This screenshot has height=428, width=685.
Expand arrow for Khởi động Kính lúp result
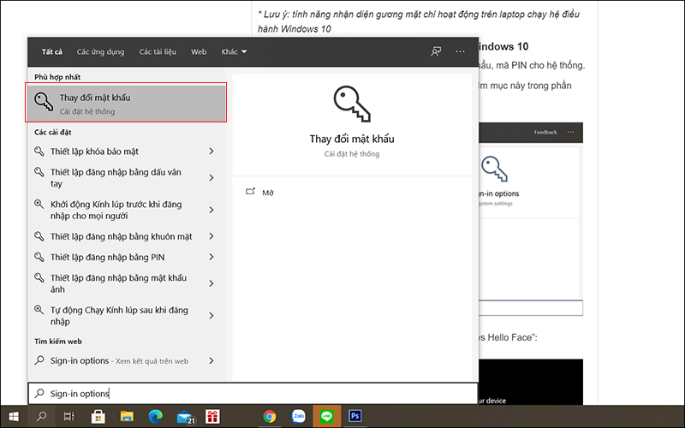click(x=211, y=210)
